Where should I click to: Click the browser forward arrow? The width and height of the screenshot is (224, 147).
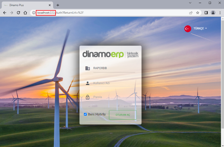click(12, 13)
